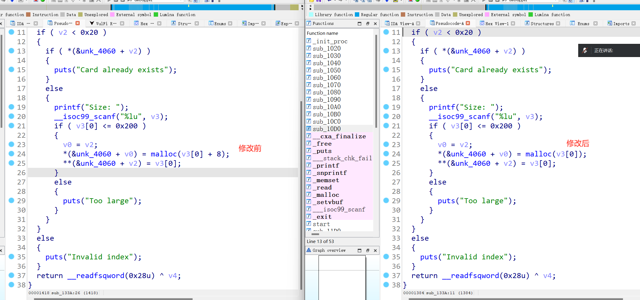Click function icon beside _malloc

309,194
